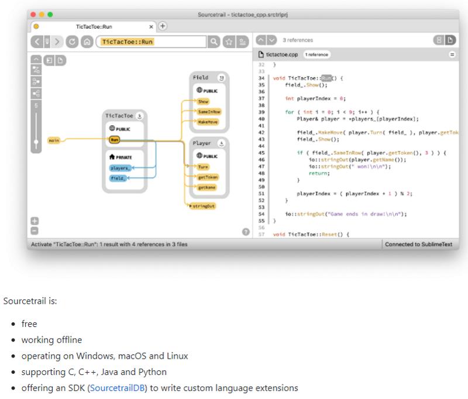Switch to single file code view
Screen dimensions: 468x399
[450, 40]
